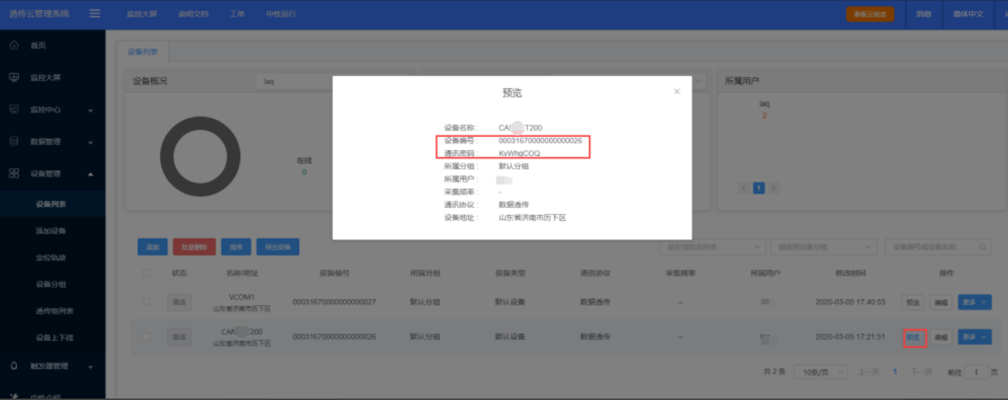
Task: Switch to the 设备列表 tab
Action: click(143, 52)
